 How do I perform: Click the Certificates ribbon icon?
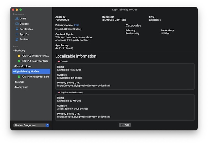click(x=17, y=29)
